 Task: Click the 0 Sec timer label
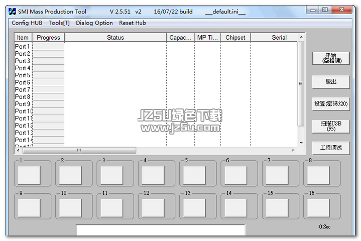[325, 227]
